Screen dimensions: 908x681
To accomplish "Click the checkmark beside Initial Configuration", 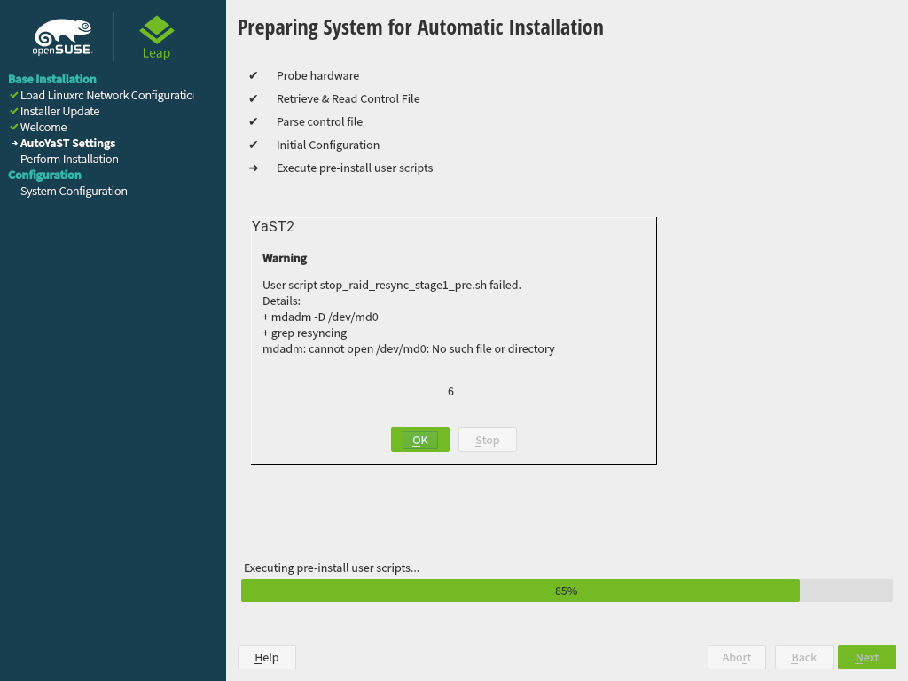I will (253, 145).
